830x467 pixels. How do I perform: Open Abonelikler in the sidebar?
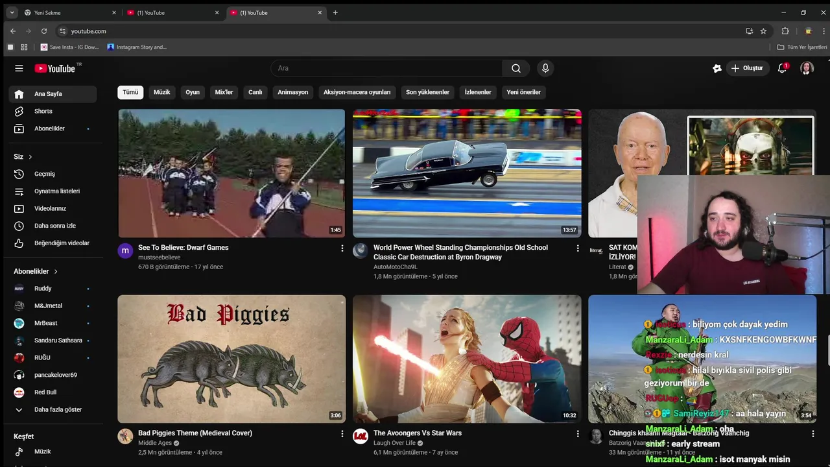coord(53,128)
